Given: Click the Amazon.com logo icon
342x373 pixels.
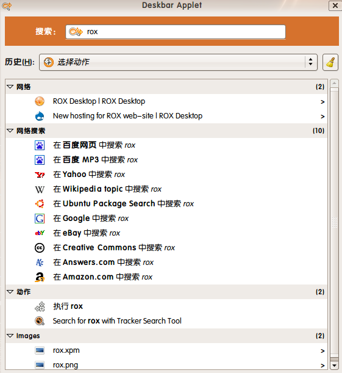Looking at the screenshot, I should (x=40, y=277).
